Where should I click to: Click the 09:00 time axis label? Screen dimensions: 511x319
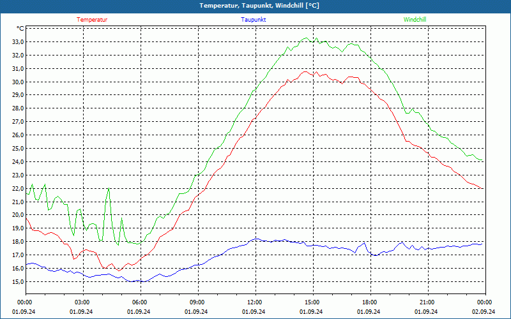pos(197,302)
